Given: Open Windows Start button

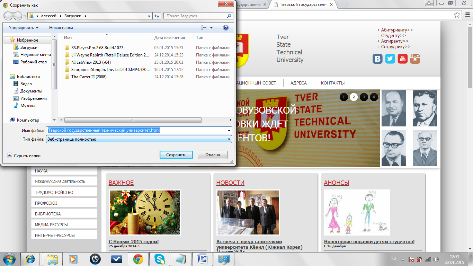Looking at the screenshot, I should tap(9, 259).
